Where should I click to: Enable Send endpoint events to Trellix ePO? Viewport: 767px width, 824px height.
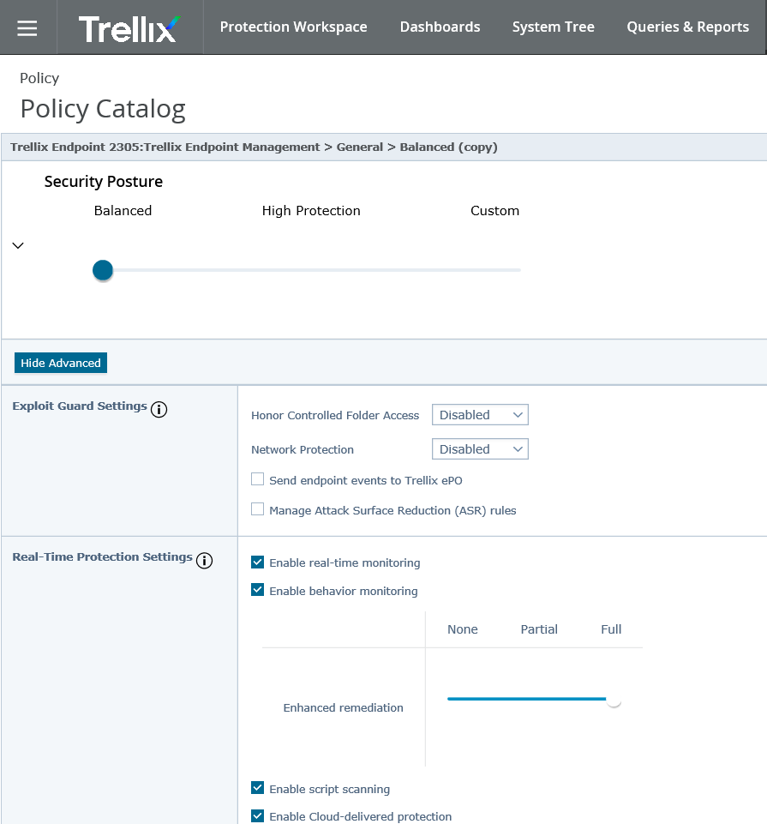257,479
